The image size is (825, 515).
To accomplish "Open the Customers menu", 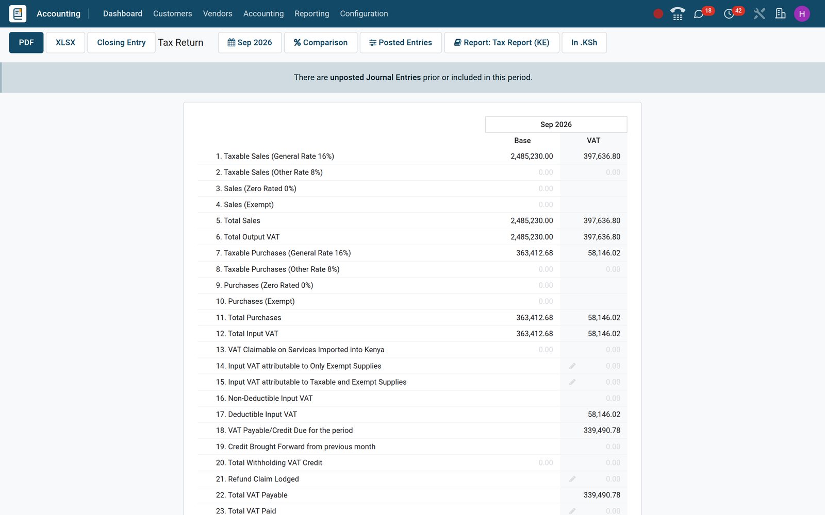I will tap(173, 14).
